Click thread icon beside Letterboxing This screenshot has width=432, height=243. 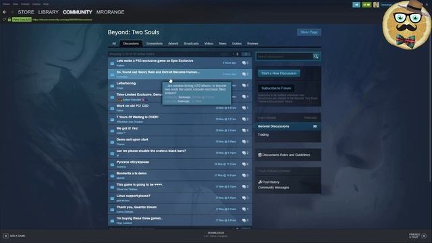point(112,86)
